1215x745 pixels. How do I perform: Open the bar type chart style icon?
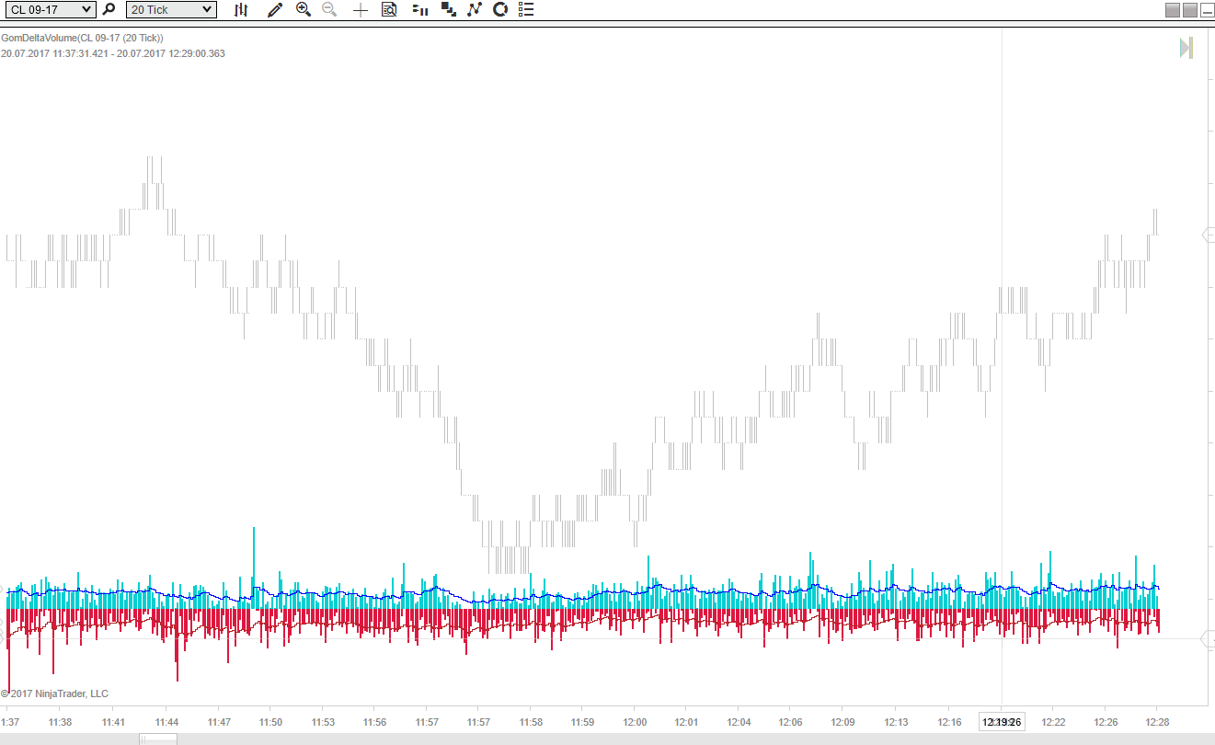coord(241,9)
